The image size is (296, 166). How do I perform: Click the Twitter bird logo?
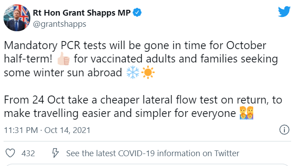(x=284, y=12)
